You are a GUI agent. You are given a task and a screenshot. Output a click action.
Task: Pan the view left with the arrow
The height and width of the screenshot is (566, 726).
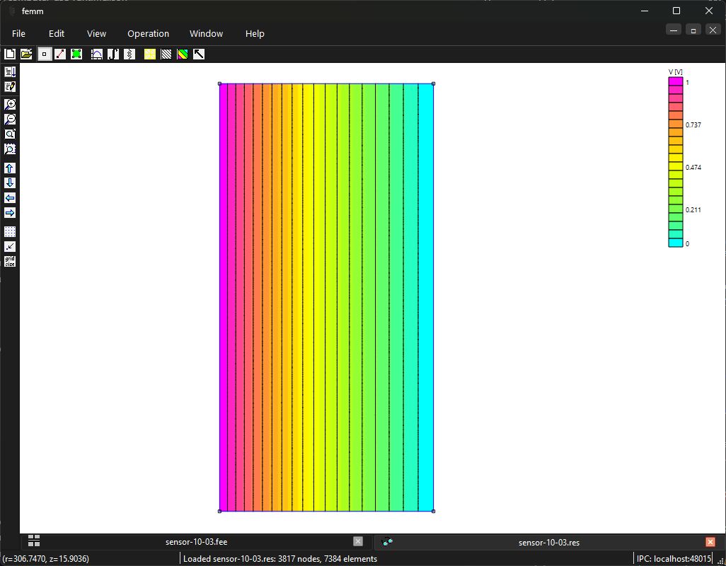[10, 197]
